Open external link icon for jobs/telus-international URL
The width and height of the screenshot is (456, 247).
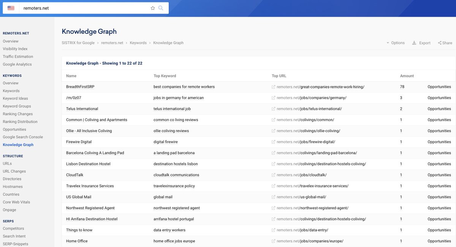coord(274,109)
